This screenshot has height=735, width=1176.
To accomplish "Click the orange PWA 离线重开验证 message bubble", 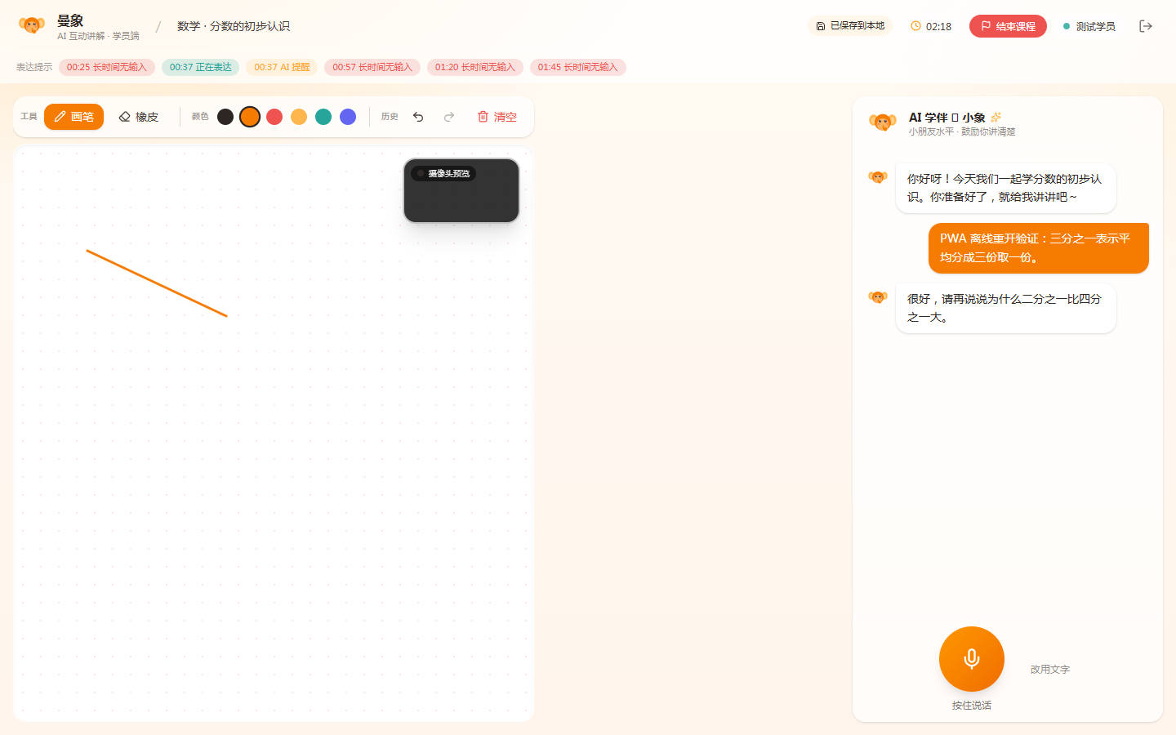I will pos(1039,248).
